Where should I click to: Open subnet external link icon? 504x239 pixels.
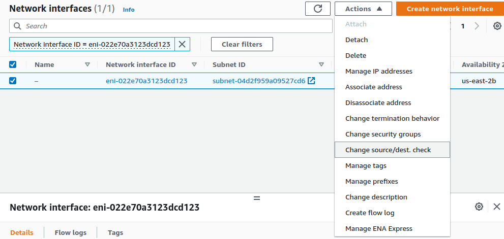pos(311,81)
